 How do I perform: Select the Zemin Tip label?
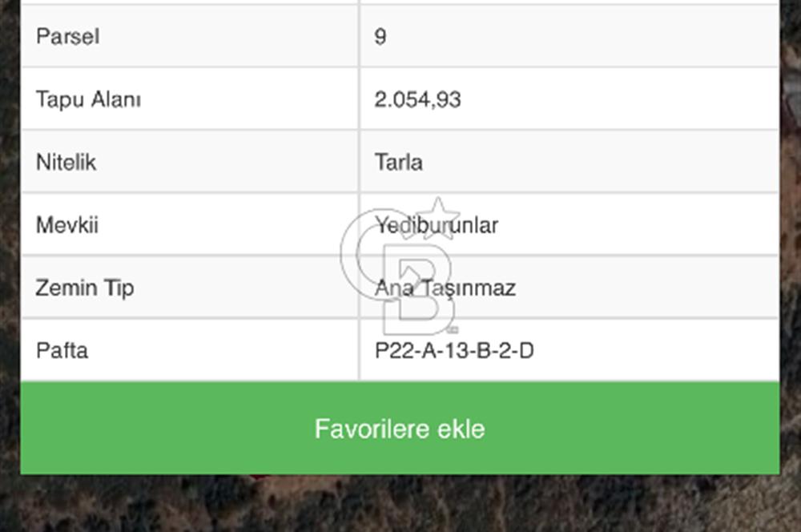point(85,288)
